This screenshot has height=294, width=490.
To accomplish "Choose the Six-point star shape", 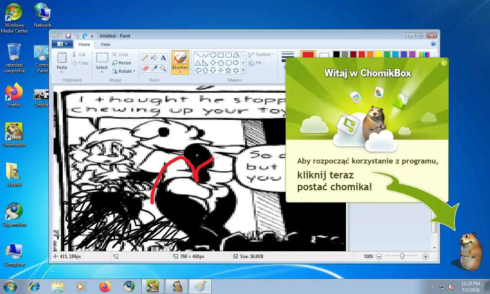I will [236, 70].
